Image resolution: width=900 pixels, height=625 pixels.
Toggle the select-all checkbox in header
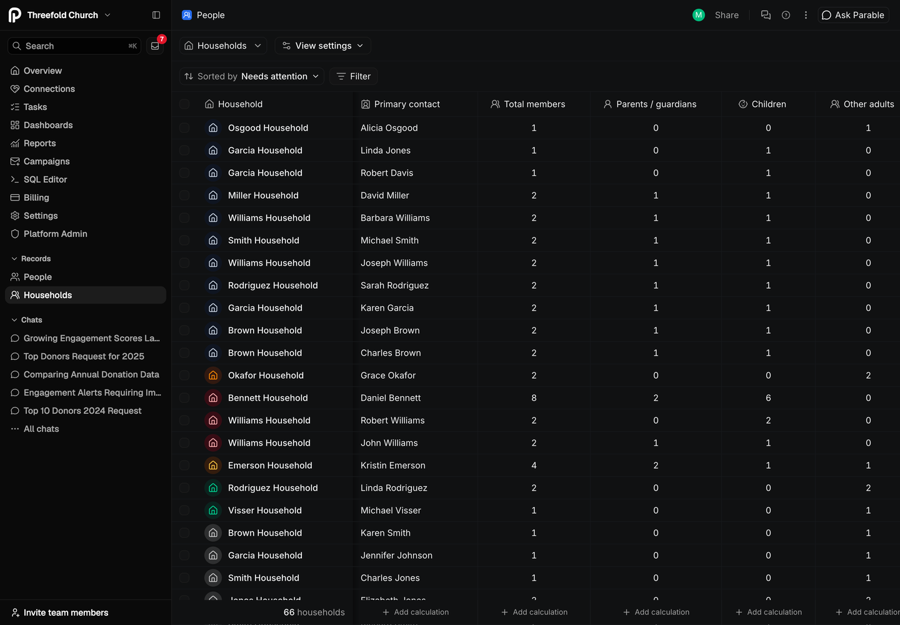click(184, 104)
